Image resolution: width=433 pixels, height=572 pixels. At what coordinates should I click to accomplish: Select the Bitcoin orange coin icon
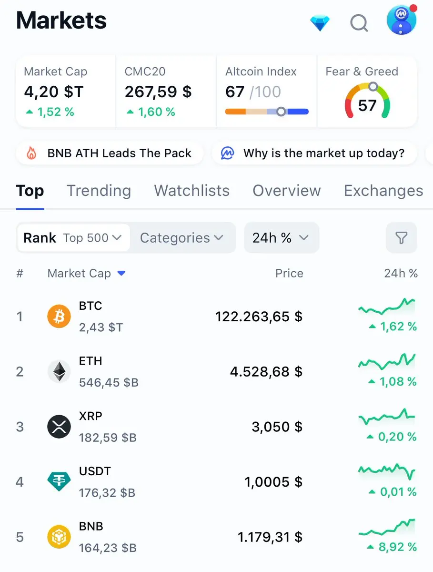click(x=59, y=317)
